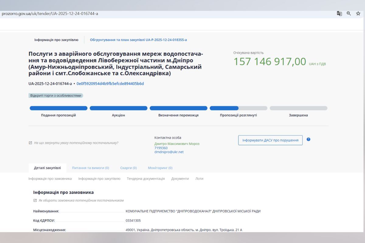Open the Лоти section

199,179
